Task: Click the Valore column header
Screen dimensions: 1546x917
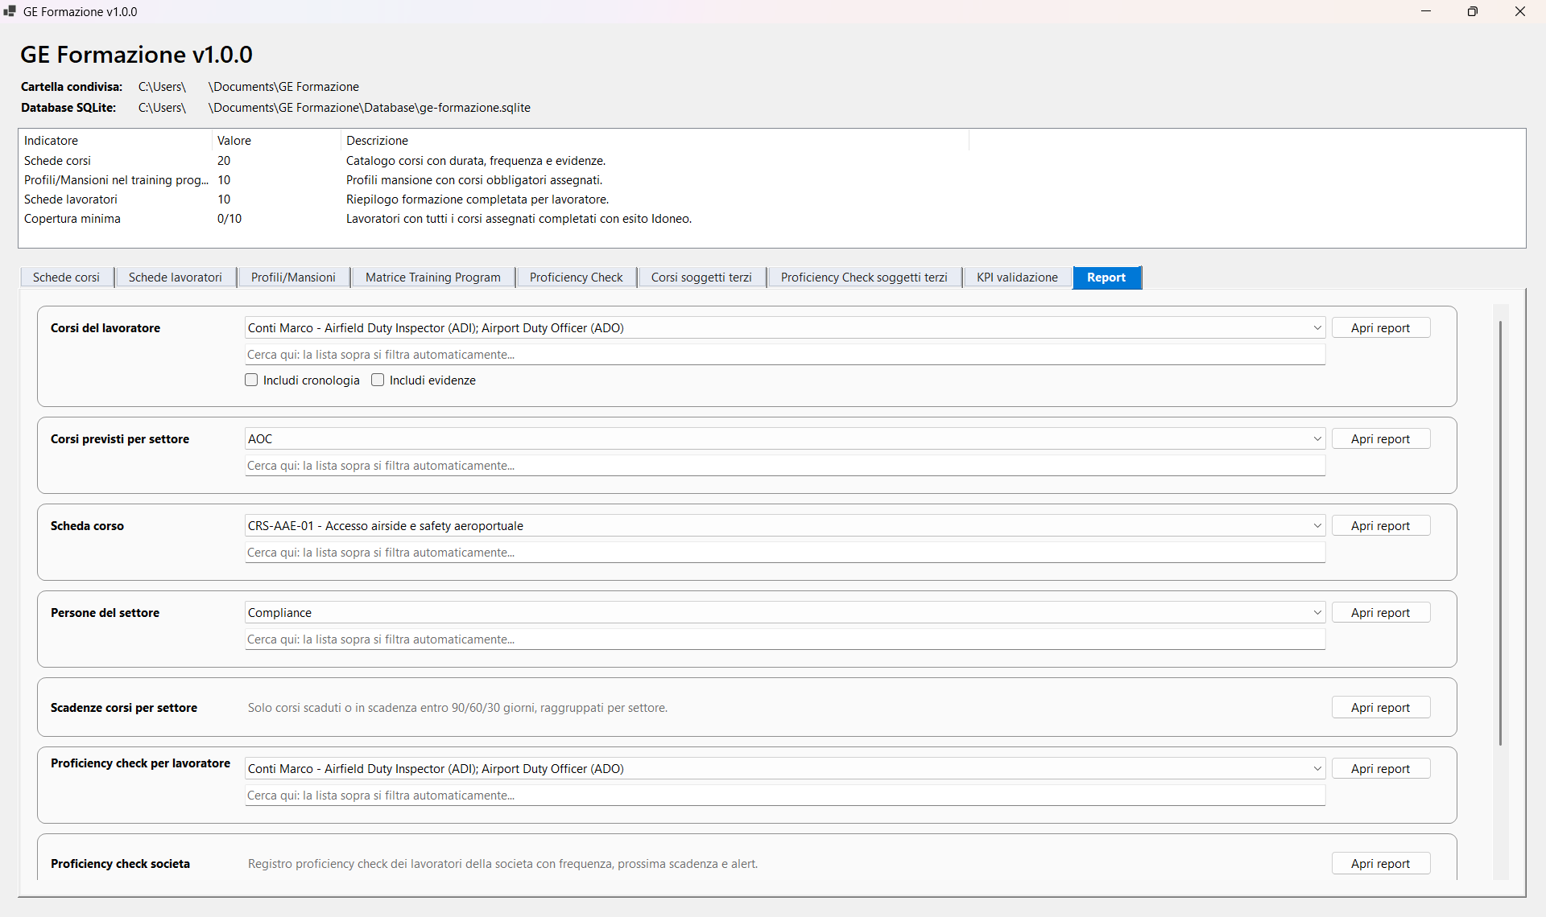Action: coord(276,140)
